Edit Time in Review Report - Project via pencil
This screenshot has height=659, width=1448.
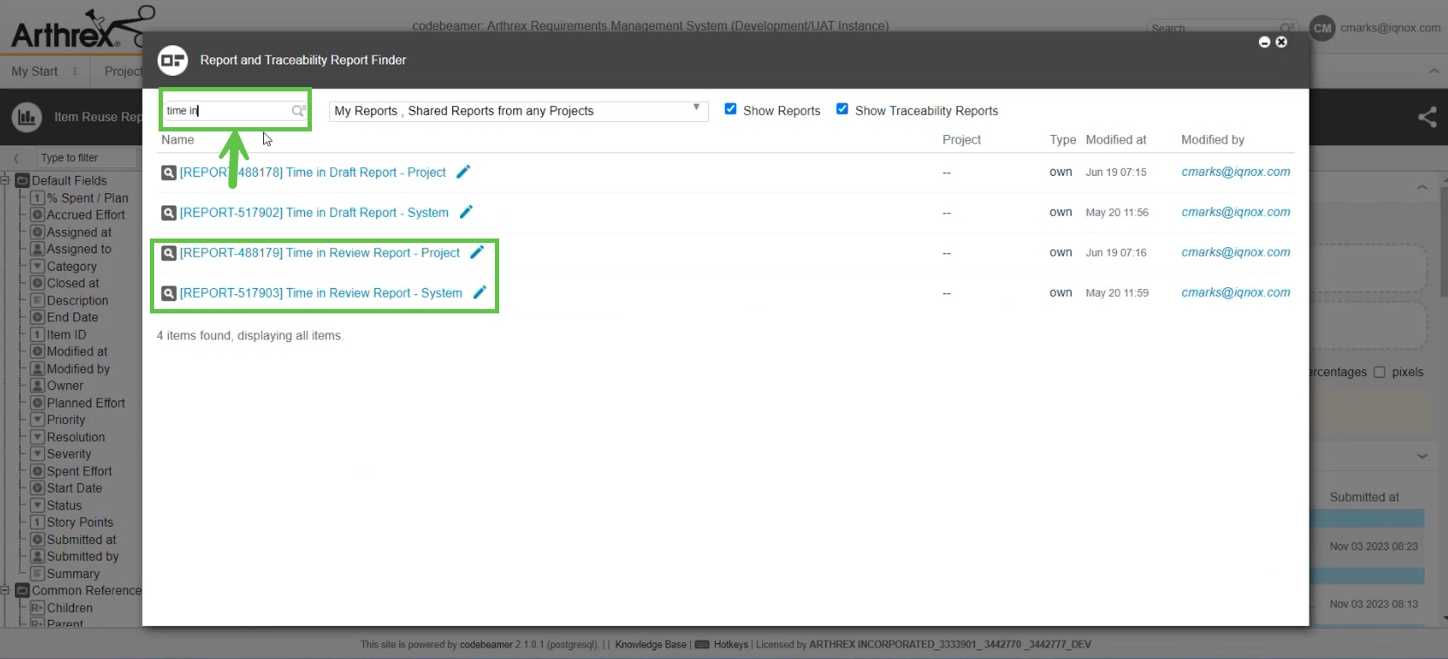477,252
